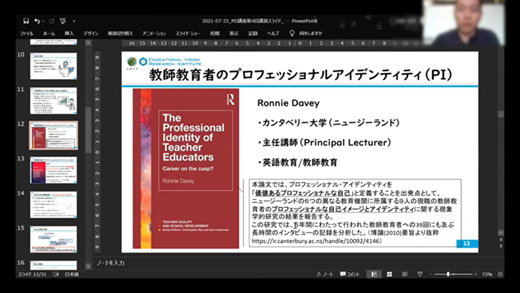Click the 何をしますか search field
This screenshot has height=293, width=520.
click(311, 33)
